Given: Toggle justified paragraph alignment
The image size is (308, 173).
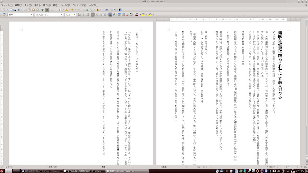Looking at the screenshot, I should tap(105, 15).
